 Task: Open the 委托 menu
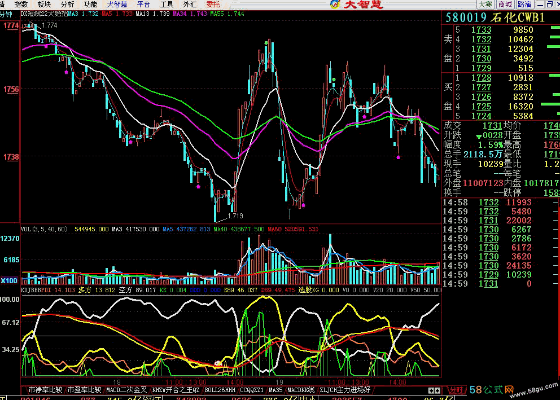coord(213,5)
